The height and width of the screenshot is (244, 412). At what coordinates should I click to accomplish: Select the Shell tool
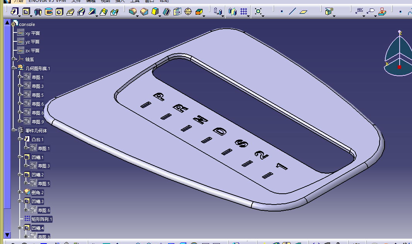pyautogui.click(x=166, y=11)
